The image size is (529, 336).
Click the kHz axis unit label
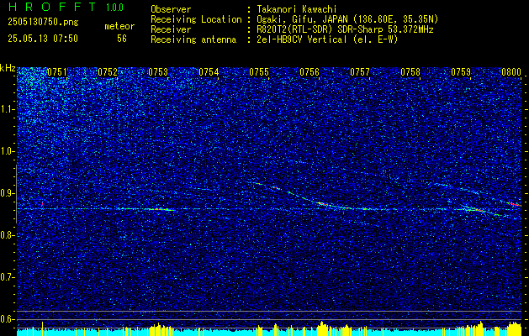(x=8, y=68)
